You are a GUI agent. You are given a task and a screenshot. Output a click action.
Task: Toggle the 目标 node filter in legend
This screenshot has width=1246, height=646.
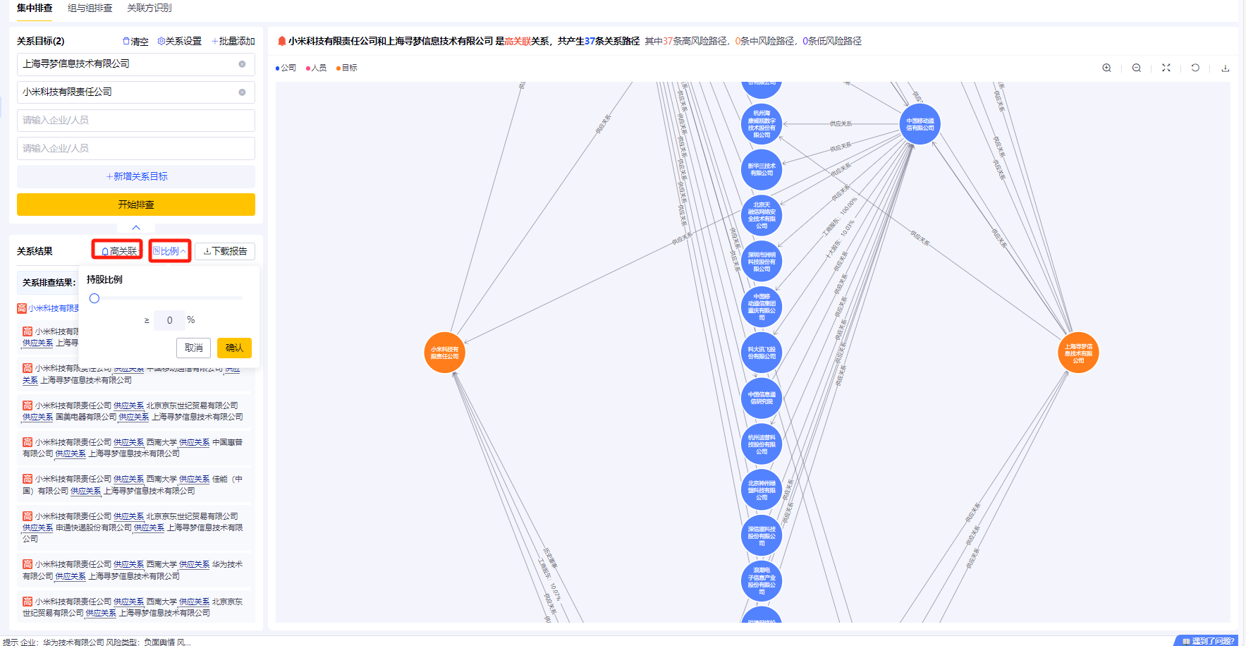(346, 68)
